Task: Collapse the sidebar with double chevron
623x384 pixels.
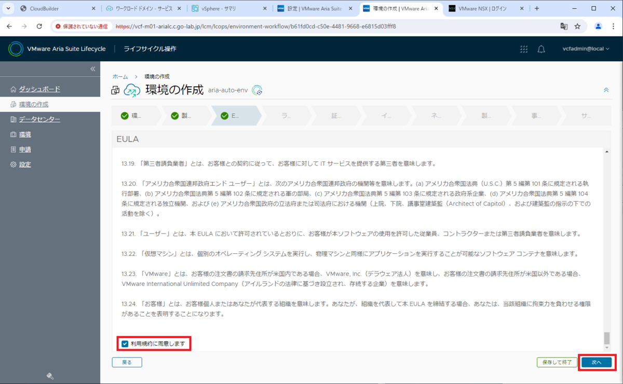Action: tap(93, 69)
